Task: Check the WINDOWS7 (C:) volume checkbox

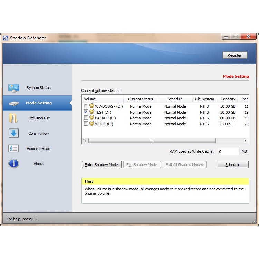Action: click(x=86, y=106)
